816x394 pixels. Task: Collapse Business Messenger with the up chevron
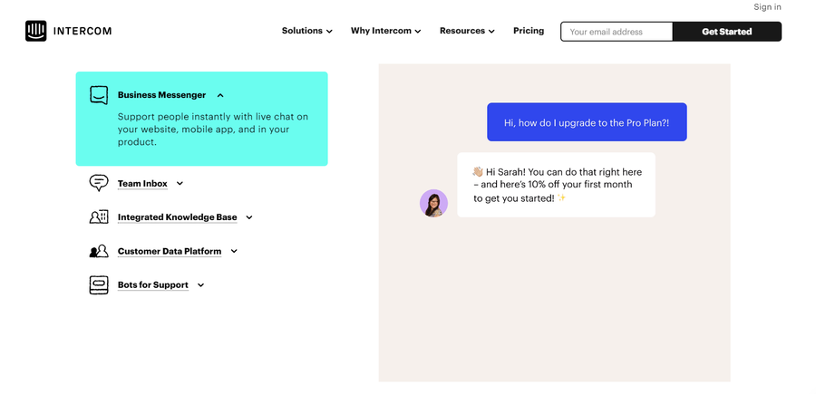[220, 96]
